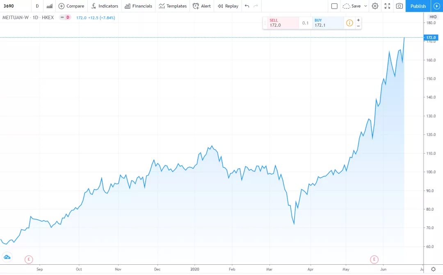
Task: Open the layout selector square icon
Action: coord(334,6)
